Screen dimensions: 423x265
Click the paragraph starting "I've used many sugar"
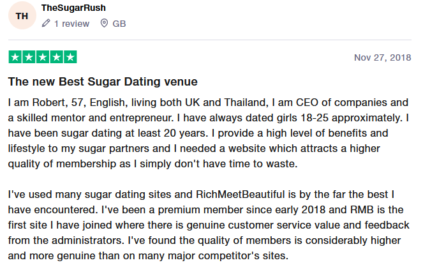pos(208,225)
